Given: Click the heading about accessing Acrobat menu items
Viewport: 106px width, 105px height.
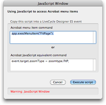Looking at the screenshot, I should tap(43, 11).
